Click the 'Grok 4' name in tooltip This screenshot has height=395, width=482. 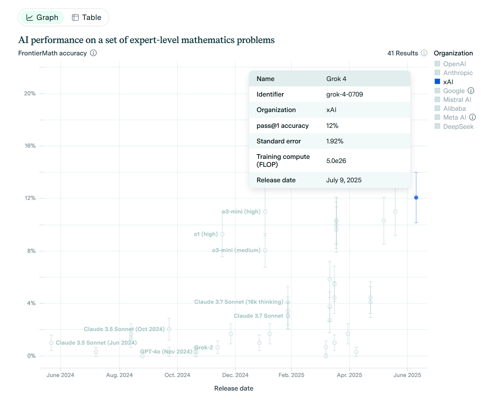pos(336,79)
